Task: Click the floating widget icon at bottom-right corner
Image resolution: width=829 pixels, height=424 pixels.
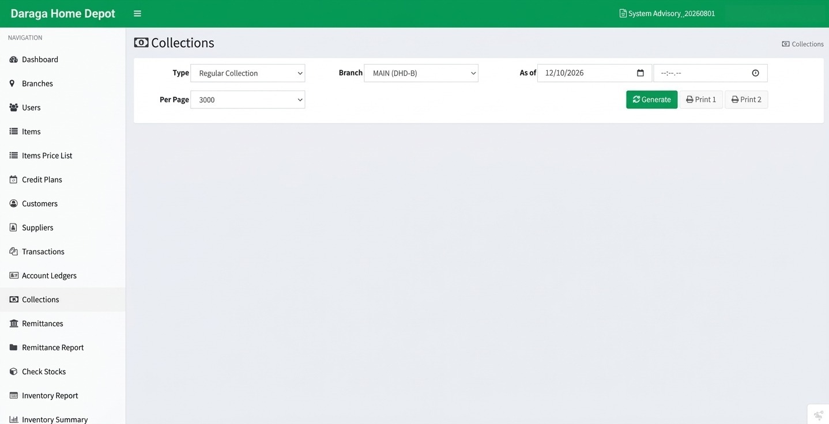Action: pos(819,415)
